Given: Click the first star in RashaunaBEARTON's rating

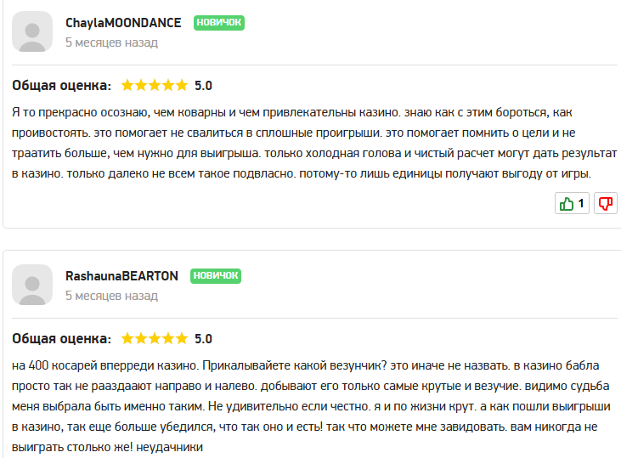Looking at the screenshot, I should pyautogui.click(x=127, y=339).
